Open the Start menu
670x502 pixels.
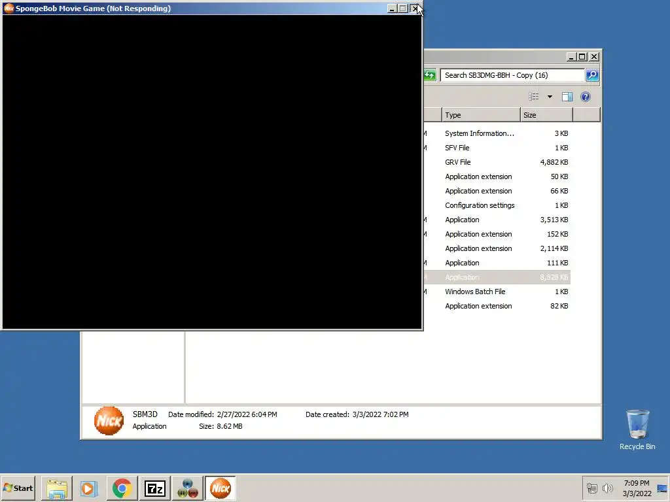coord(18,488)
